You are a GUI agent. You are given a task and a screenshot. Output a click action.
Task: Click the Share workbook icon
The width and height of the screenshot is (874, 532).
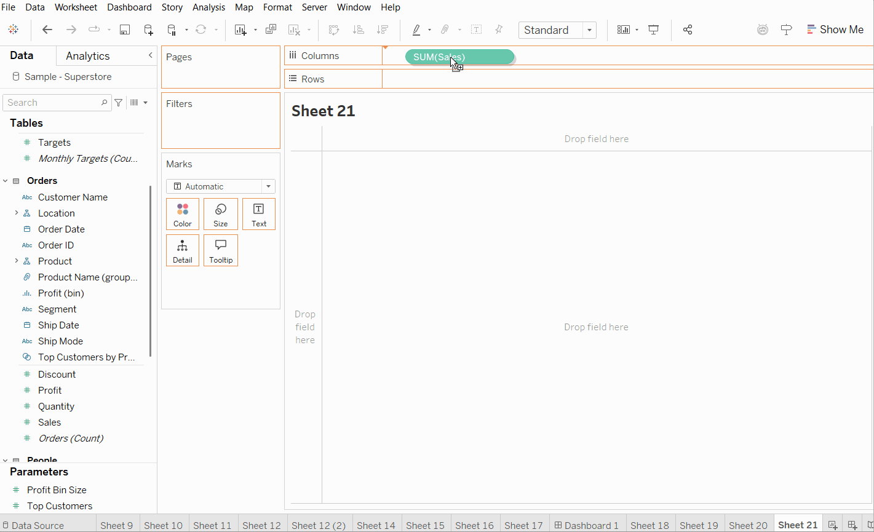click(x=688, y=30)
